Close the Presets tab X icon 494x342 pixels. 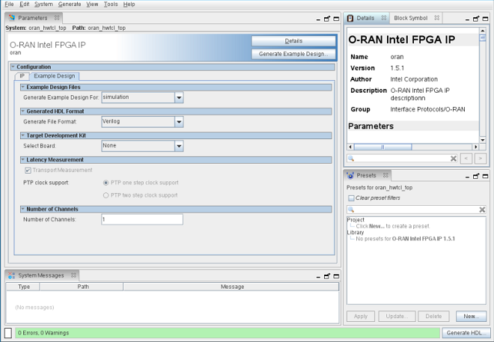point(385,175)
